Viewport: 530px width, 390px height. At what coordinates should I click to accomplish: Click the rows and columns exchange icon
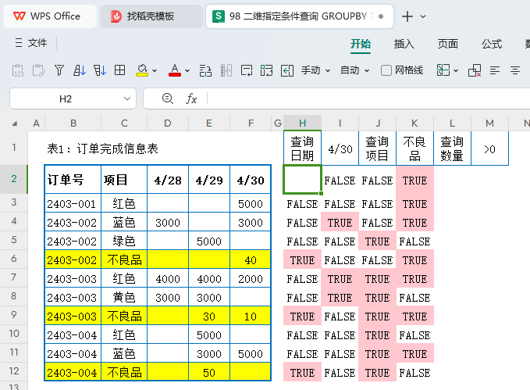[205, 70]
